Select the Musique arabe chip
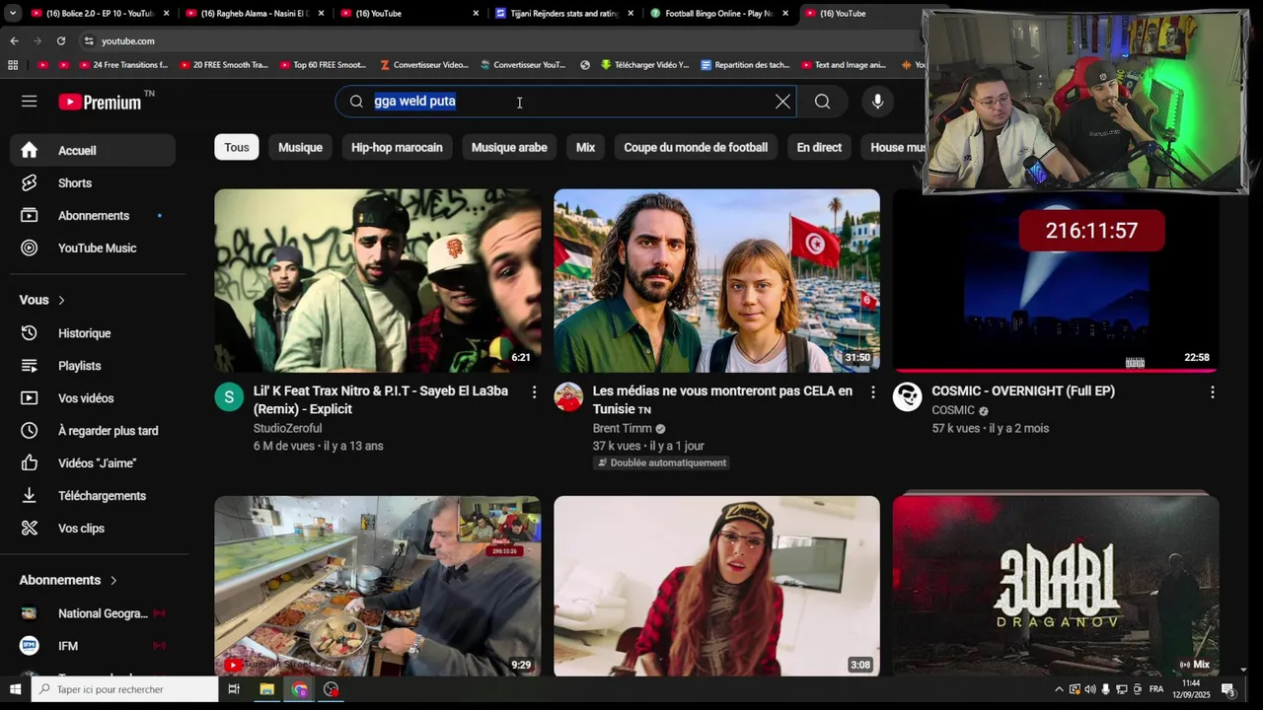 click(509, 147)
